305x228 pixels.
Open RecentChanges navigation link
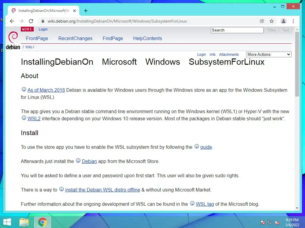pos(75,38)
